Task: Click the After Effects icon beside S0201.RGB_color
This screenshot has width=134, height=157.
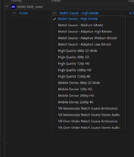Action: (x=13, y=7)
